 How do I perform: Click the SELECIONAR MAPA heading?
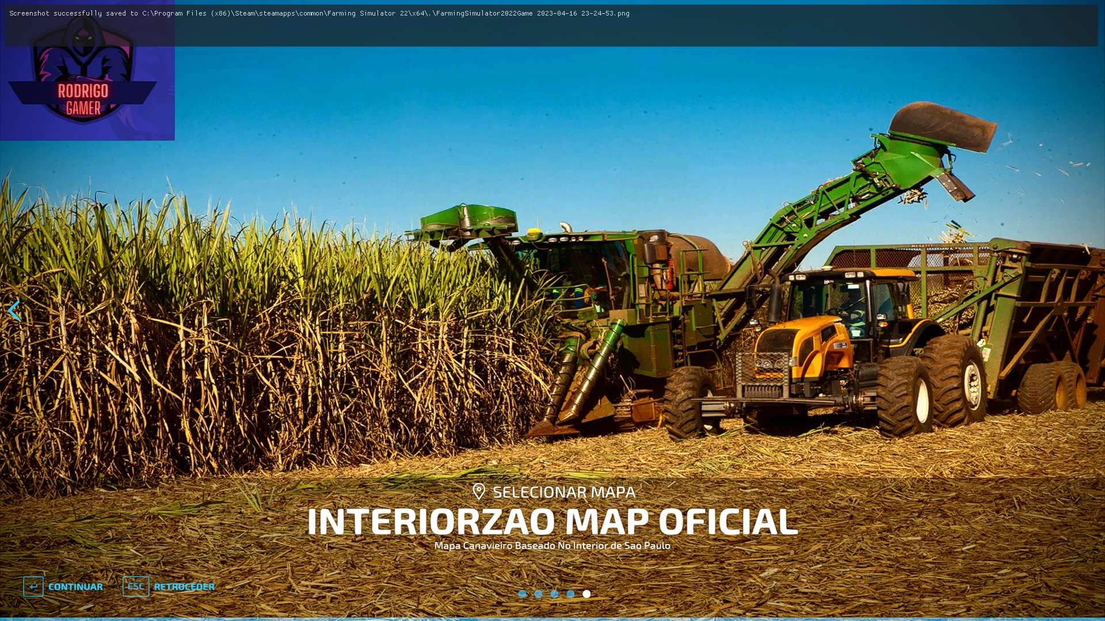pos(564,492)
